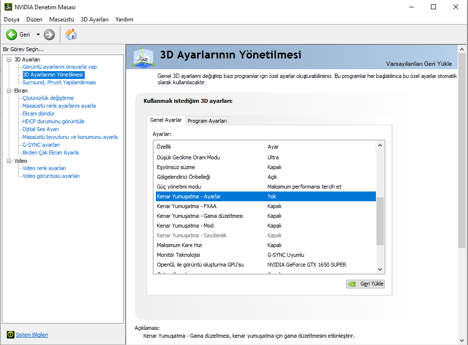Switch to Program Ayarları tab
Screen dimensions: 468x345
pyautogui.click(x=207, y=121)
